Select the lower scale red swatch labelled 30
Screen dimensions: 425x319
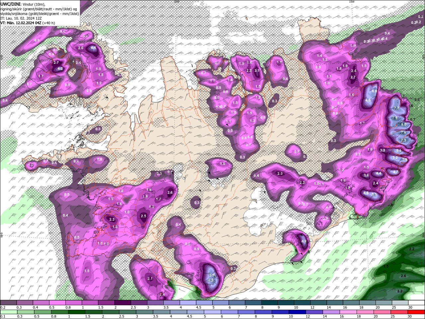(x=416, y=312)
